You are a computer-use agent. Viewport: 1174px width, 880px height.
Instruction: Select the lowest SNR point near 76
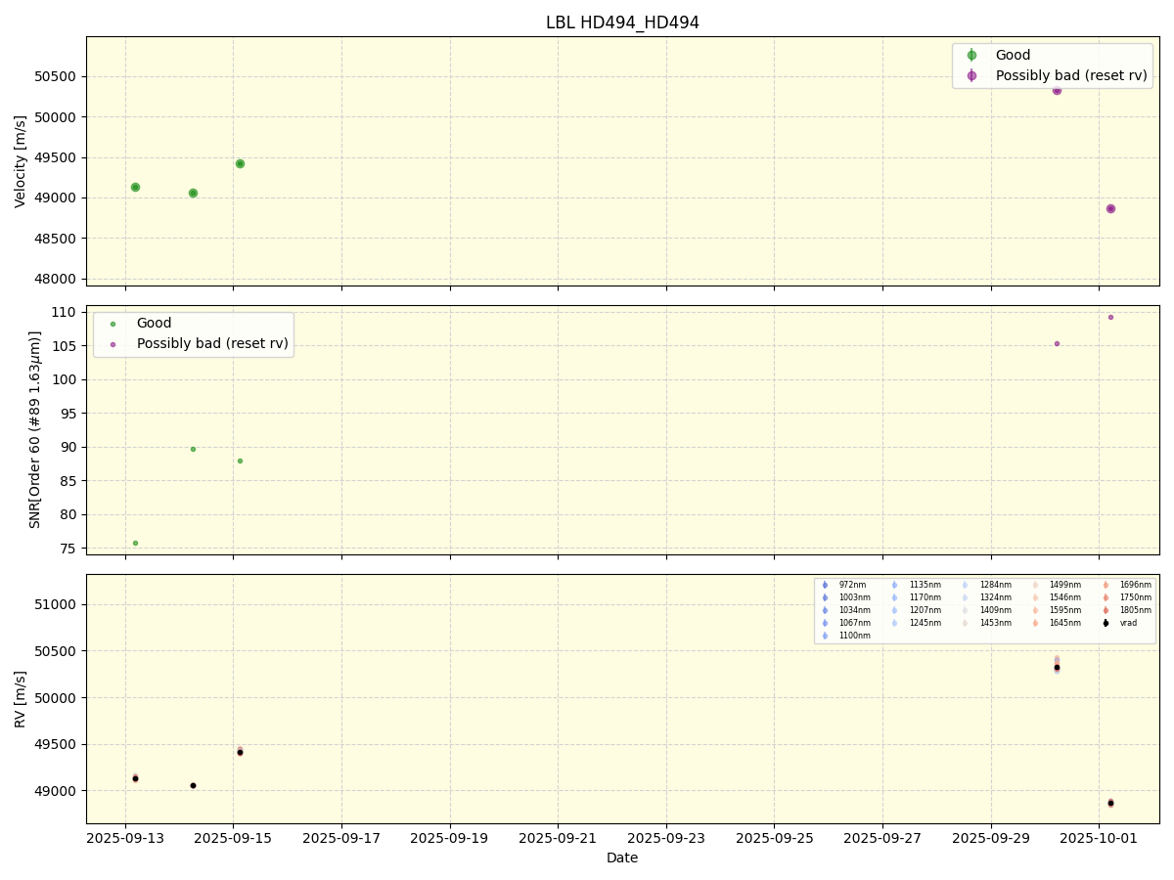click(135, 543)
